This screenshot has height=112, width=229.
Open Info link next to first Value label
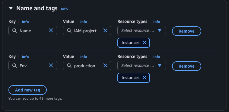coord(84,22)
